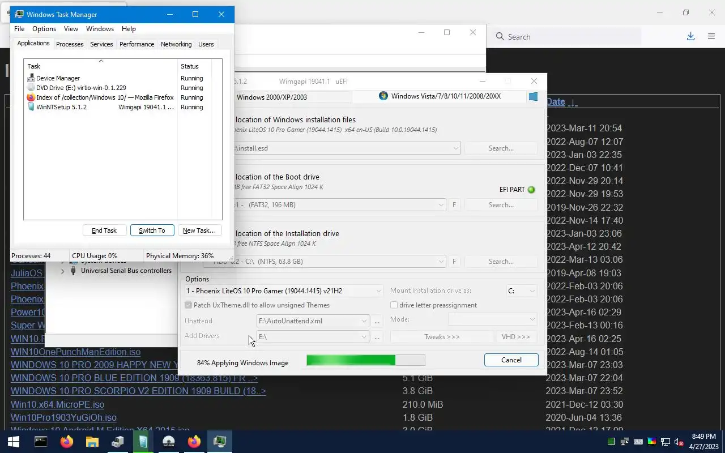725x453 pixels.
Task: Open Command Prompt from the taskbar
Action: pyautogui.click(x=41, y=442)
